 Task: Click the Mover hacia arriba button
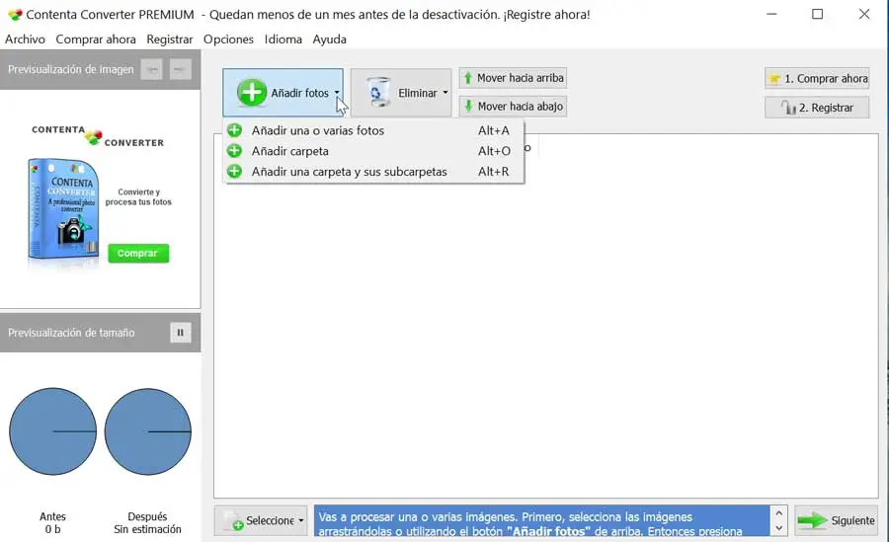point(513,78)
